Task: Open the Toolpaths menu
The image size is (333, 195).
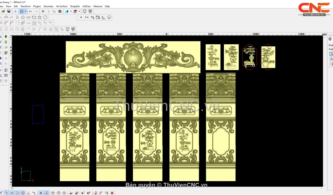Action: point(75,6)
